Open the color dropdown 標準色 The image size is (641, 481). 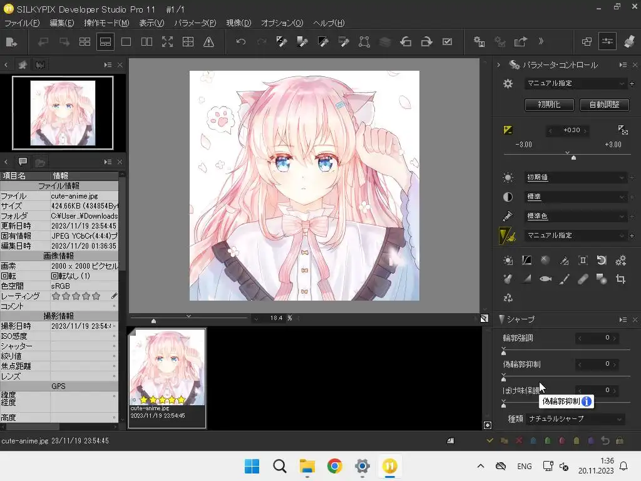click(575, 216)
